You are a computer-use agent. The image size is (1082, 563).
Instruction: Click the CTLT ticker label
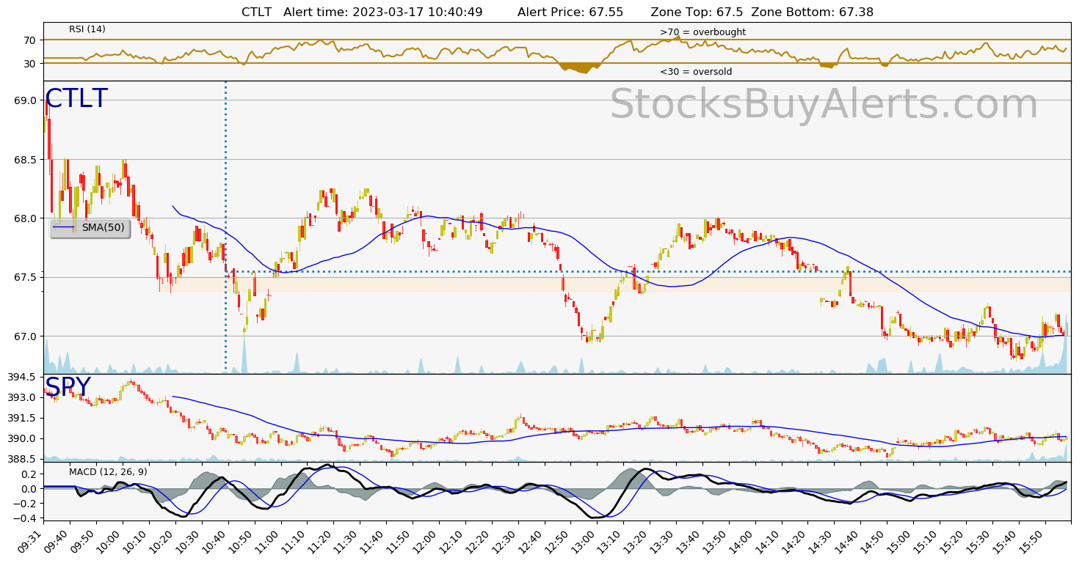click(76, 99)
